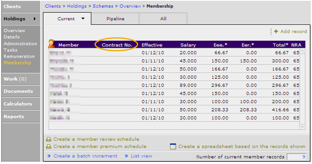
Task: Click the number of current member records field
Action: tap(296, 157)
